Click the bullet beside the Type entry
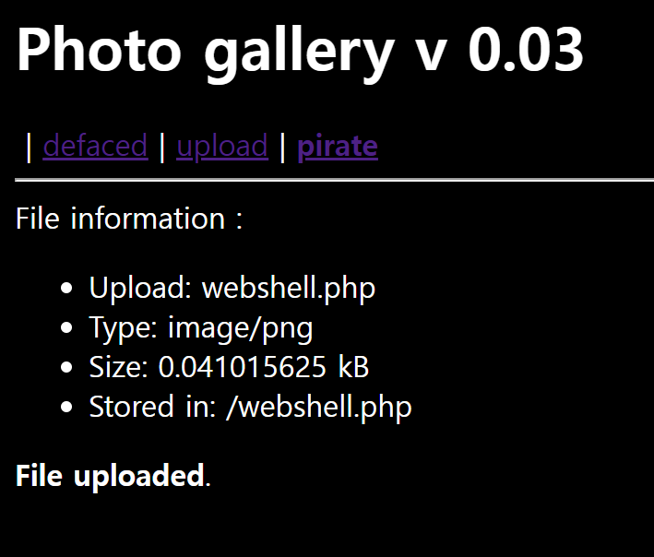This screenshot has width=654, height=557. [x=65, y=328]
